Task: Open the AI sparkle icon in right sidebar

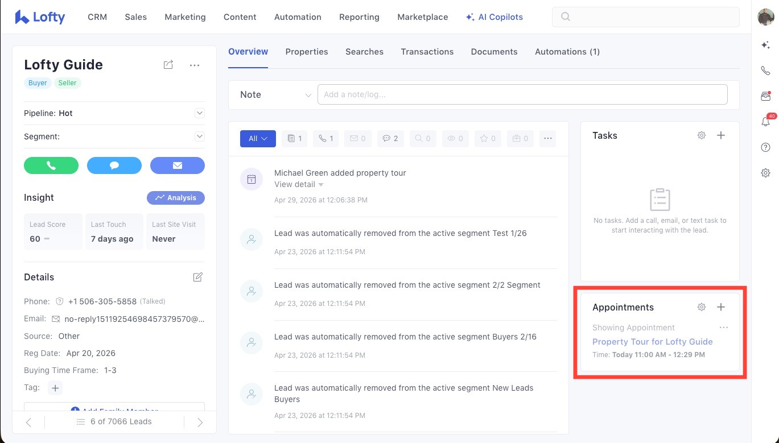Action: (x=765, y=45)
